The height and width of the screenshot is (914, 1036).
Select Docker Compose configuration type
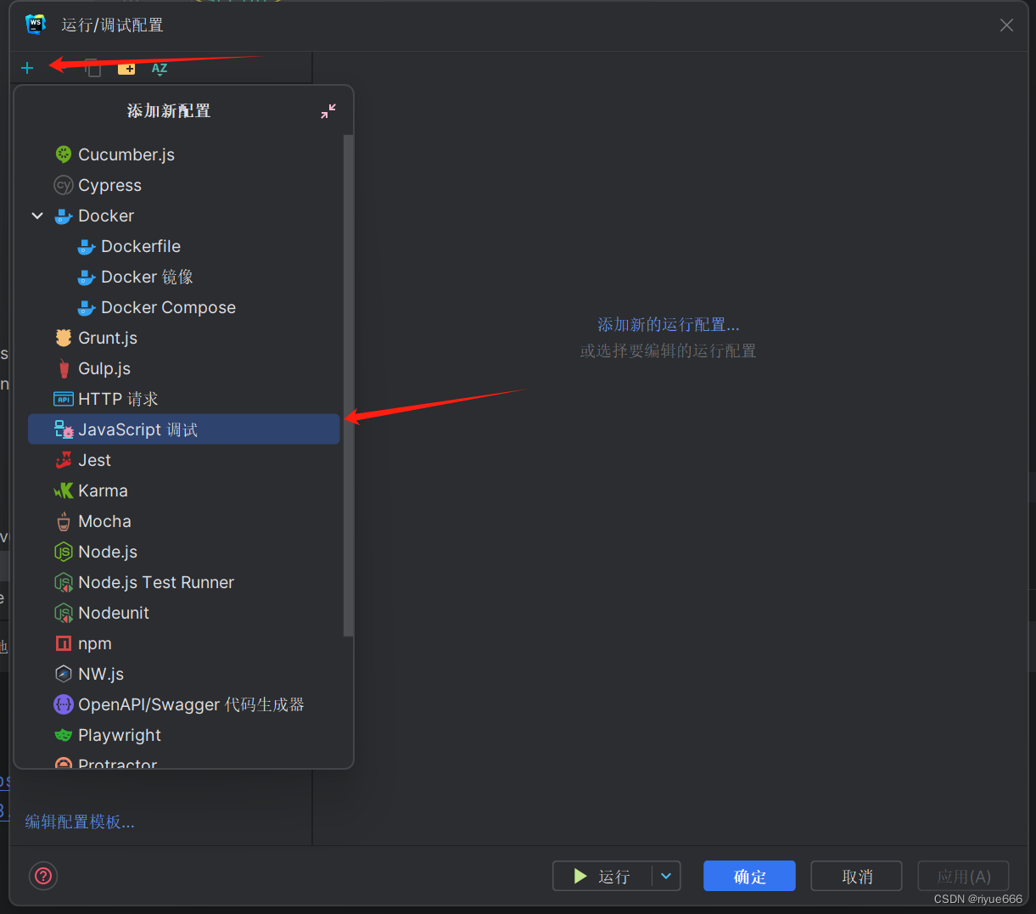coord(183,307)
